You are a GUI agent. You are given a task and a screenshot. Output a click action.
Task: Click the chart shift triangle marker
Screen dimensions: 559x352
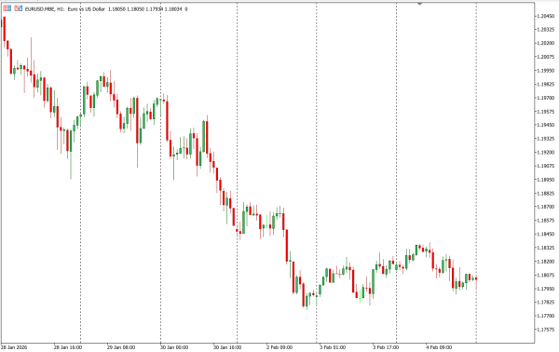click(x=419, y=4)
